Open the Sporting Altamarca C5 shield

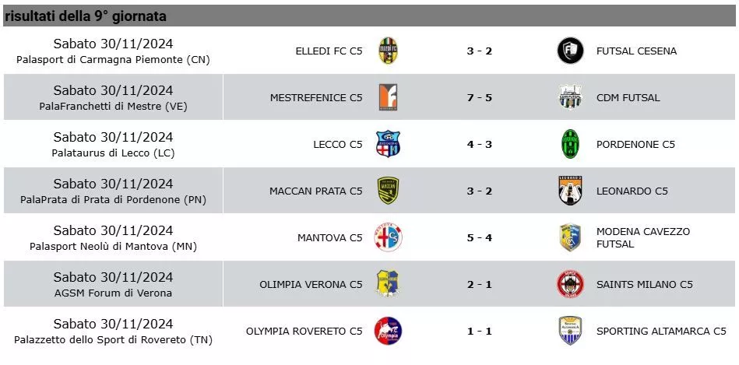tap(570, 331)
